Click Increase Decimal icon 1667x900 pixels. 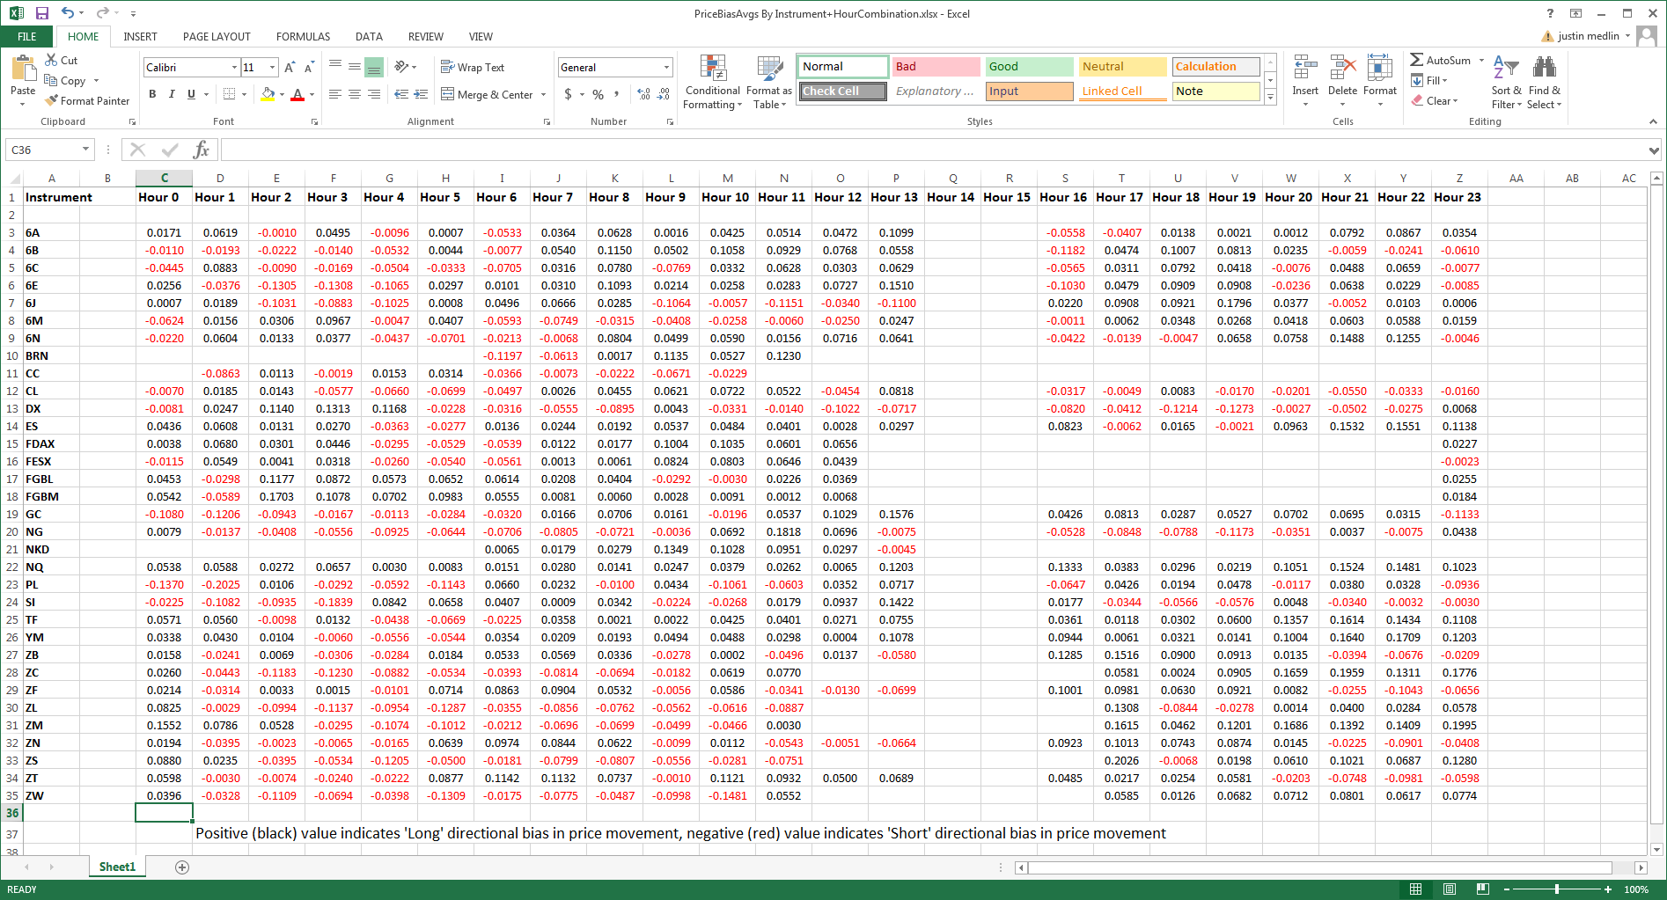(643, 94)
